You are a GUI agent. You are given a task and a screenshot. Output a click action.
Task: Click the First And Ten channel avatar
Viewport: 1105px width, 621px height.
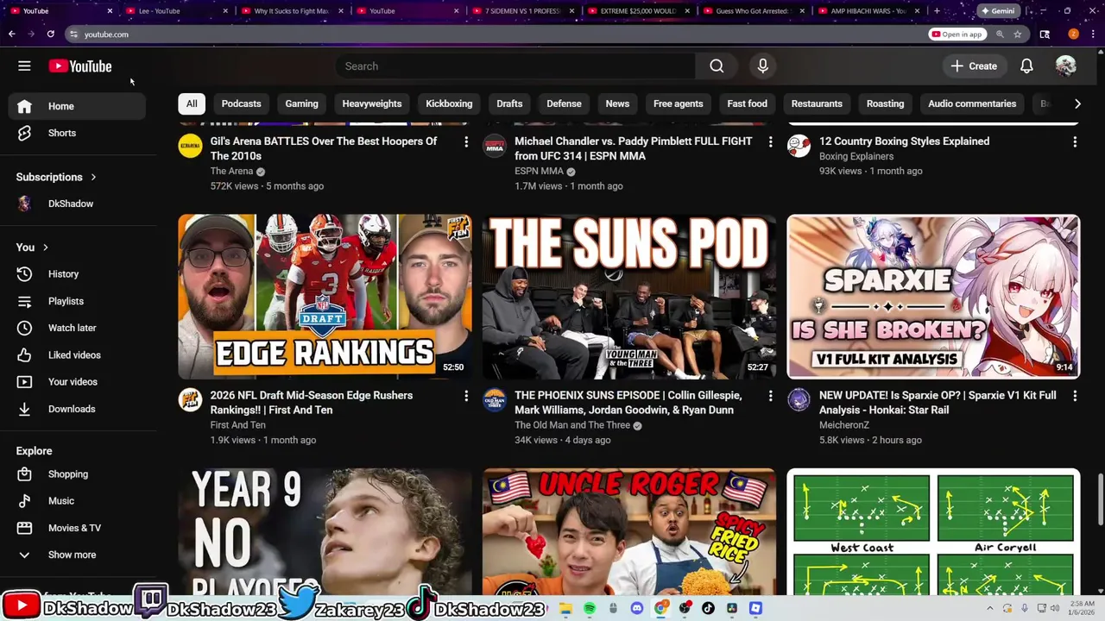tap(190, 399)
